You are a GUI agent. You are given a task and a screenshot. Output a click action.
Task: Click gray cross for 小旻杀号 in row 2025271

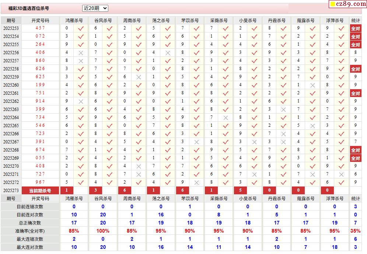(254, 174)
